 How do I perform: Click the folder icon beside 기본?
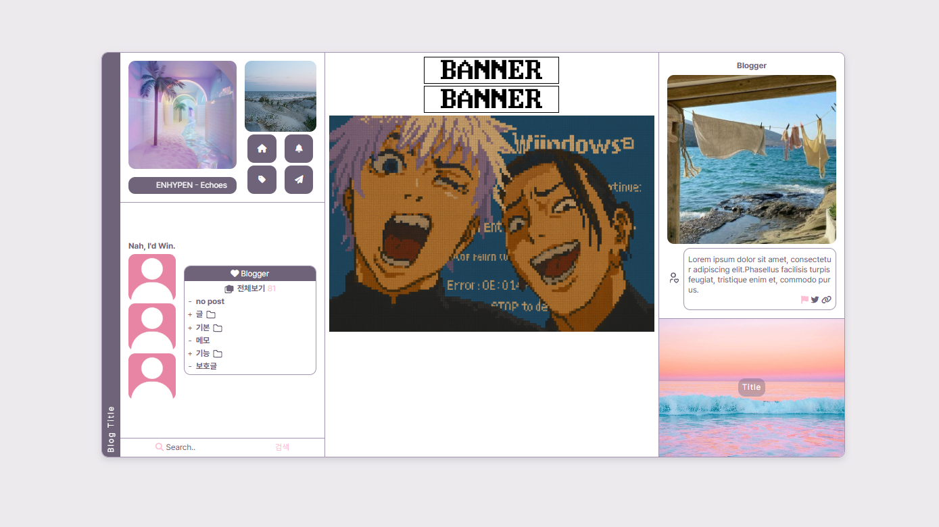(218, 328)
